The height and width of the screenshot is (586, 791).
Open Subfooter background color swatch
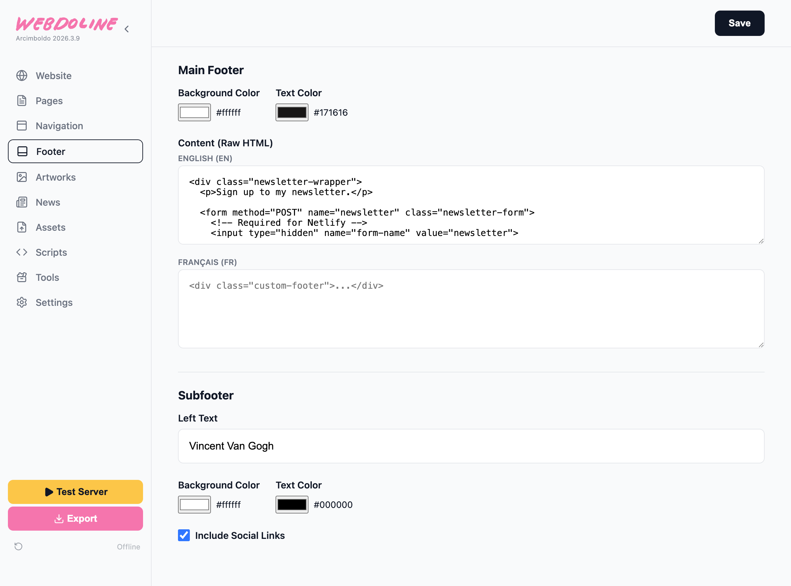194,504
